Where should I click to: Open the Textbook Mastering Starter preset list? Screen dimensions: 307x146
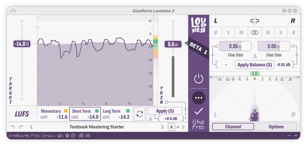(97, 127)
